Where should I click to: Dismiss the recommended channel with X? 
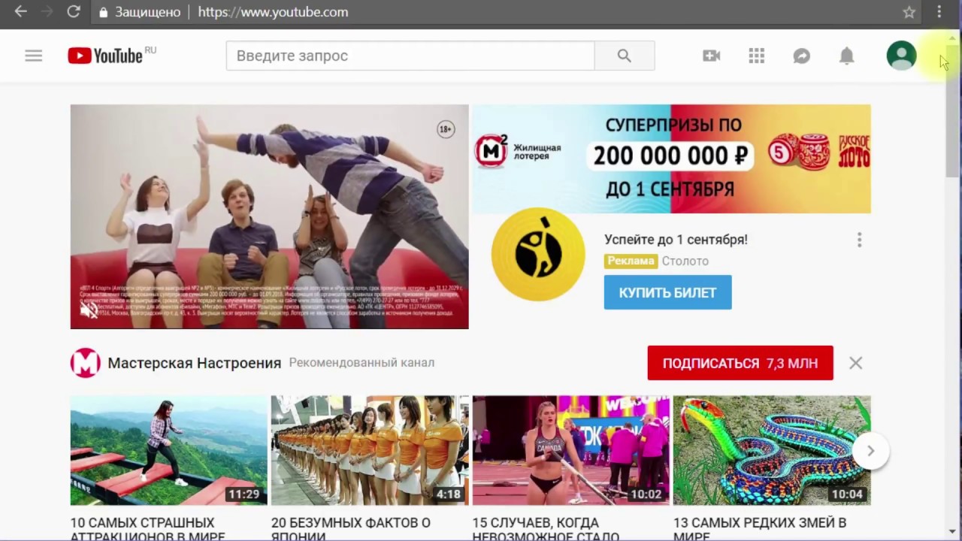coord(855,363)
